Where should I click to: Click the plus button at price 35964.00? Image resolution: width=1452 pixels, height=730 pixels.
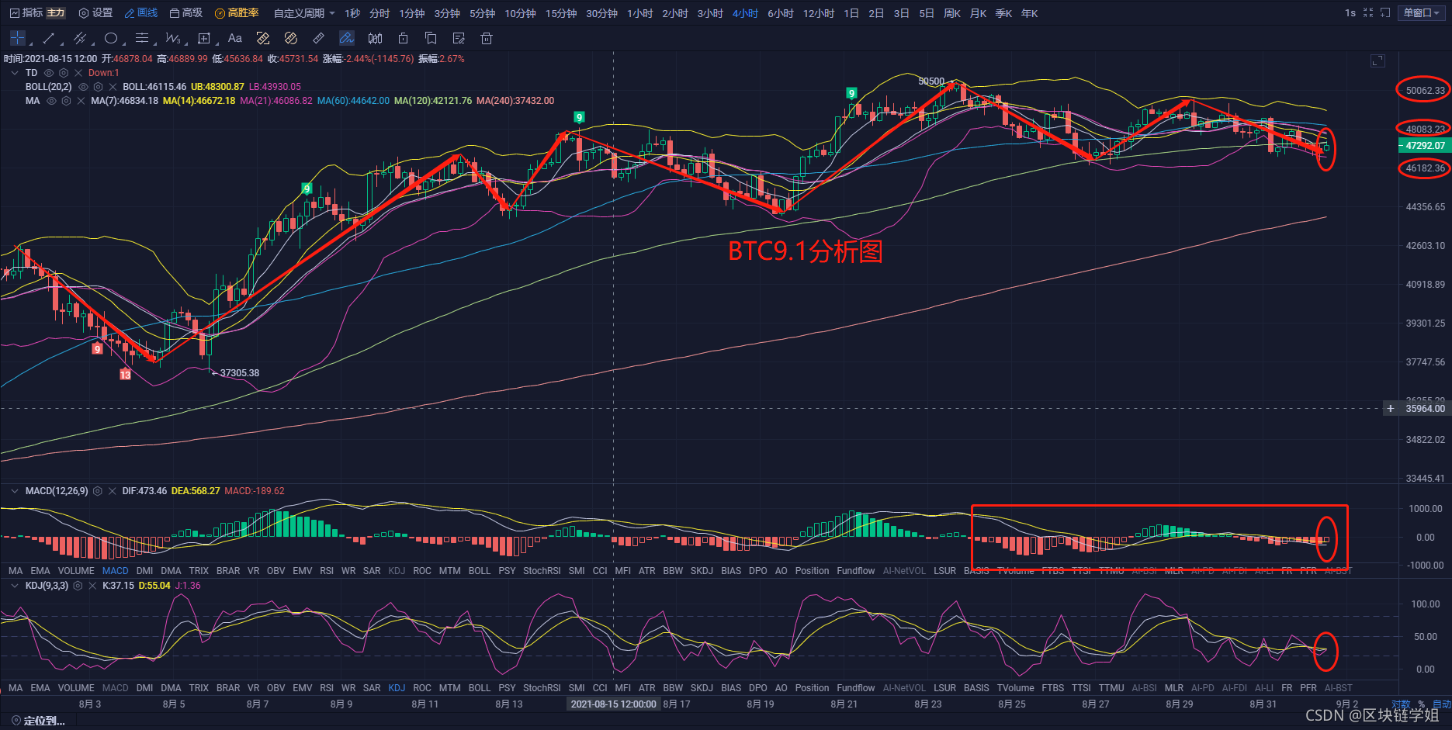(x=1390, y=408)
